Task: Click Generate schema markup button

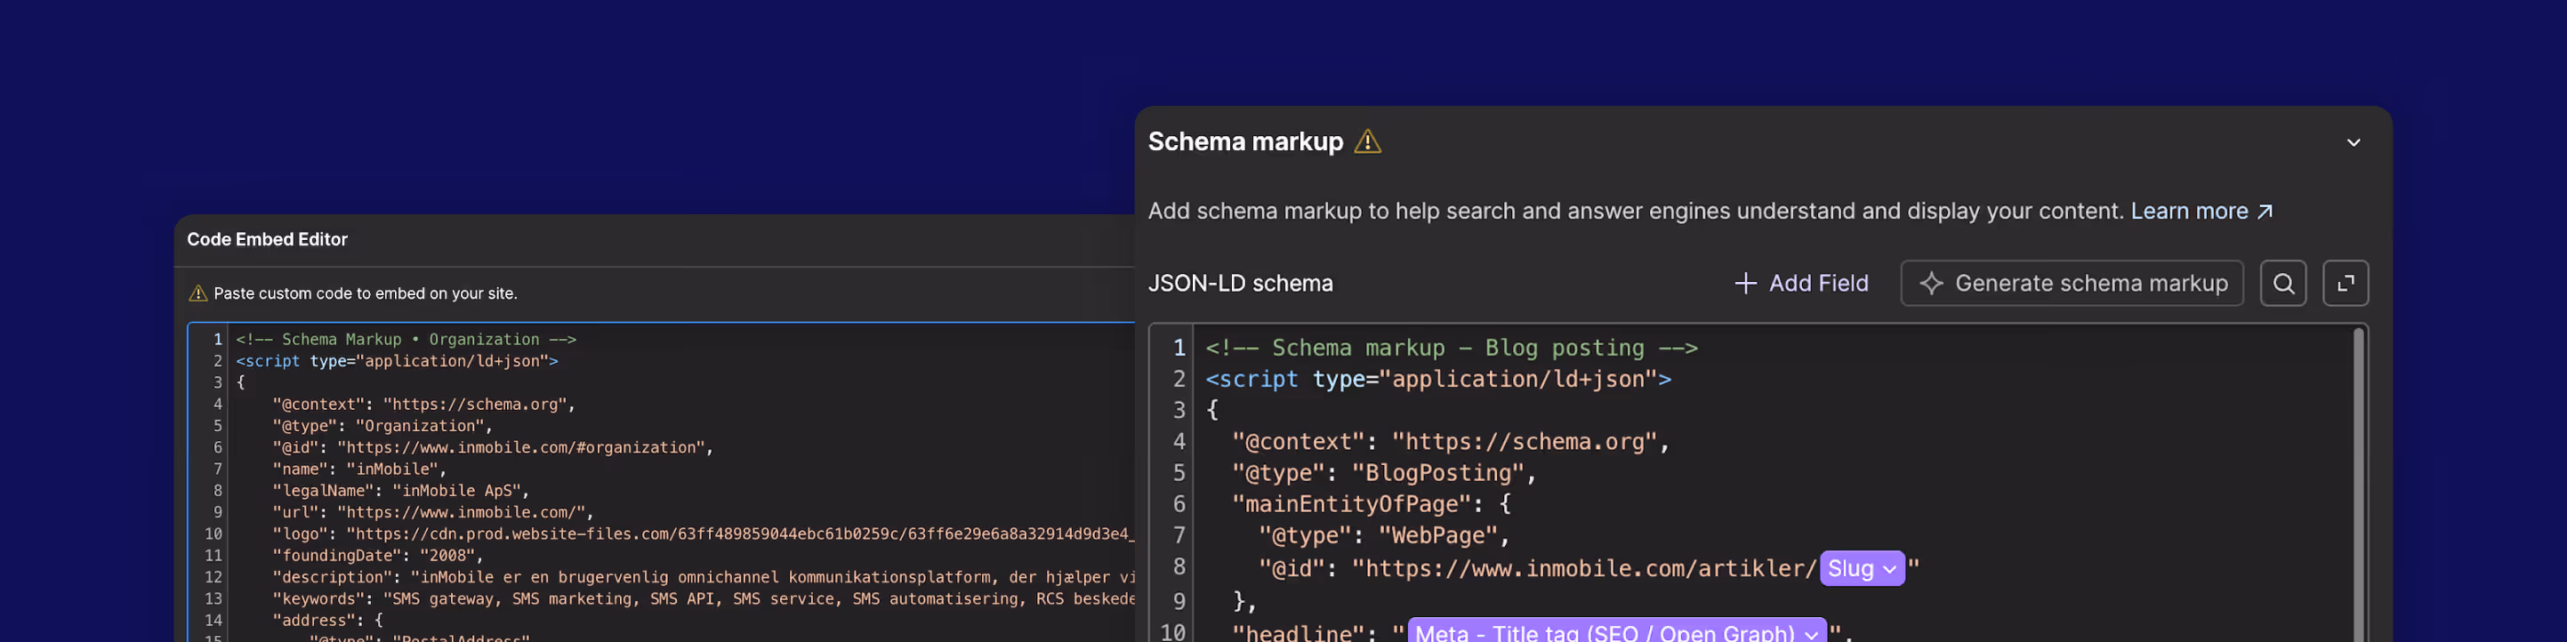Action: click(x=2071, y=283)
